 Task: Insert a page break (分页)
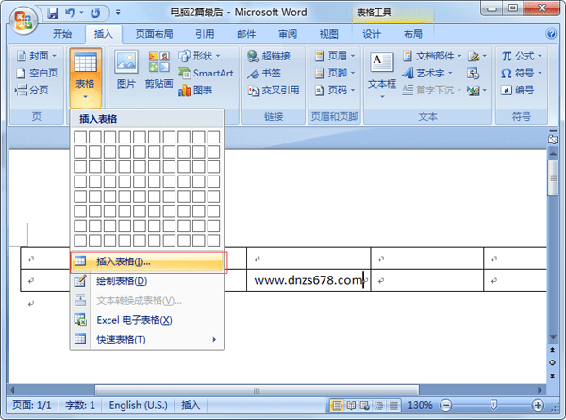32,90
